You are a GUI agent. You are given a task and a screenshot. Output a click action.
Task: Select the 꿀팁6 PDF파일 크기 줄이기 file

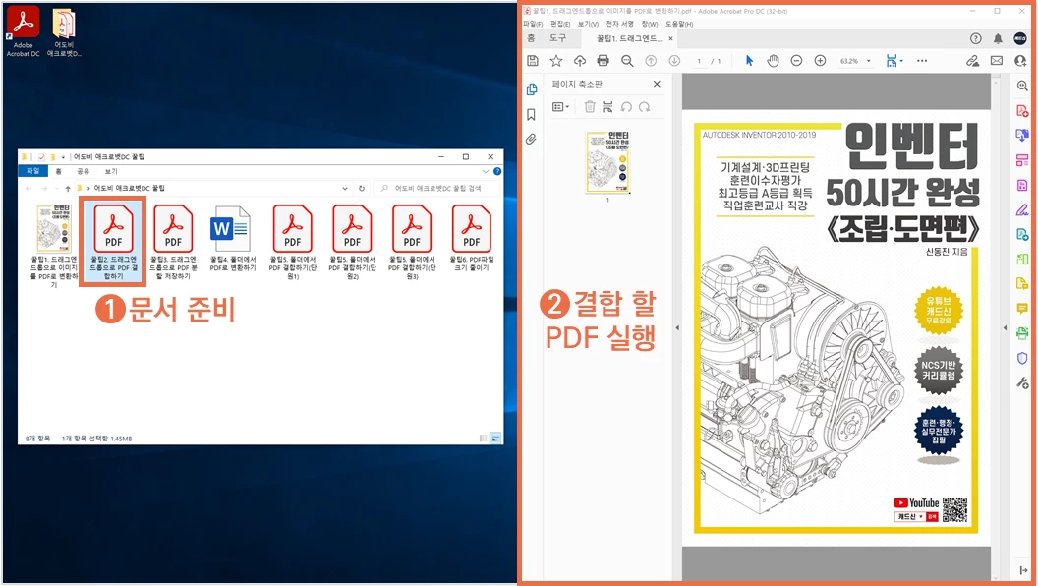472,239
